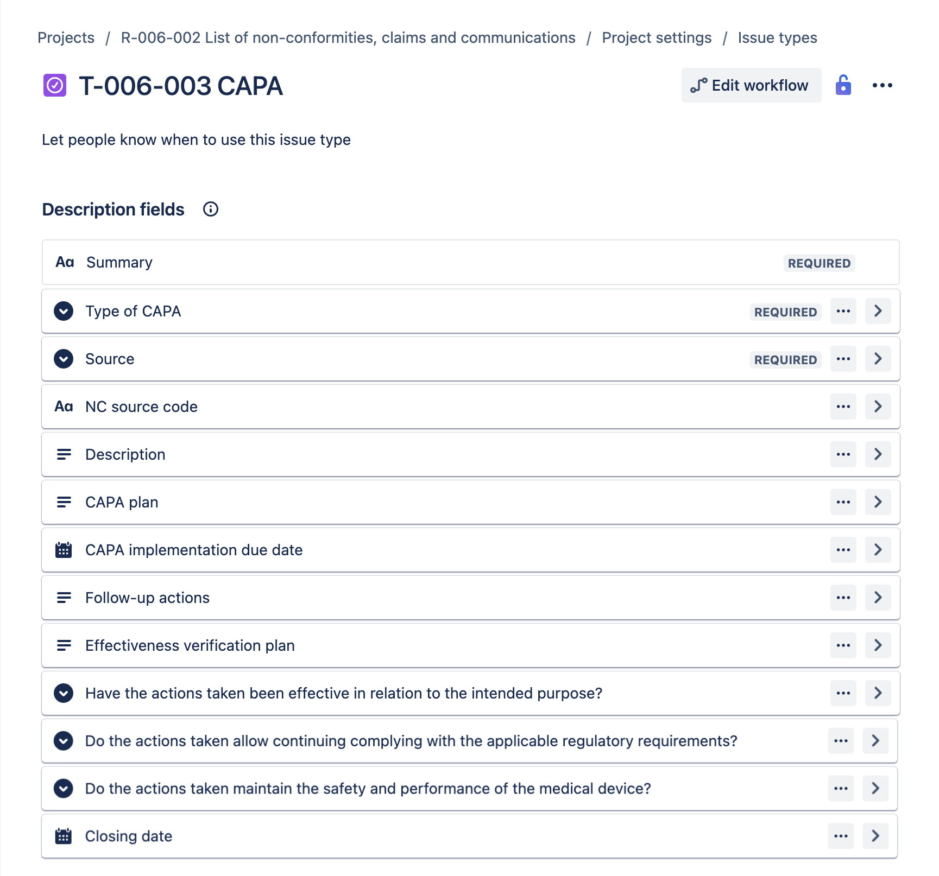Viewport: 939px width, 876px height.
Task: Open more options for Type of CAPA
Action: pyautogui.click(x=843, y=311)
